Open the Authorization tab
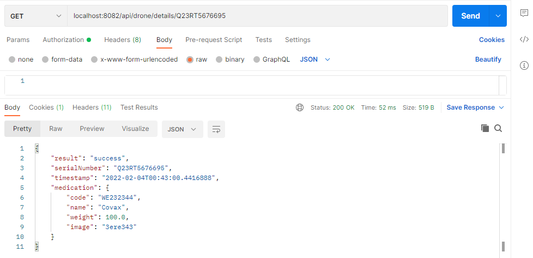 (x=66, y=40)
